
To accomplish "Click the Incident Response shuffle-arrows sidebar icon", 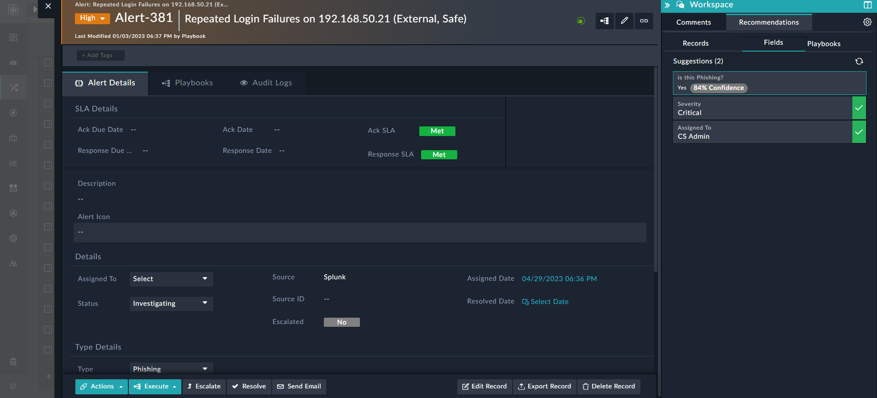I will (x=14, y=88).
